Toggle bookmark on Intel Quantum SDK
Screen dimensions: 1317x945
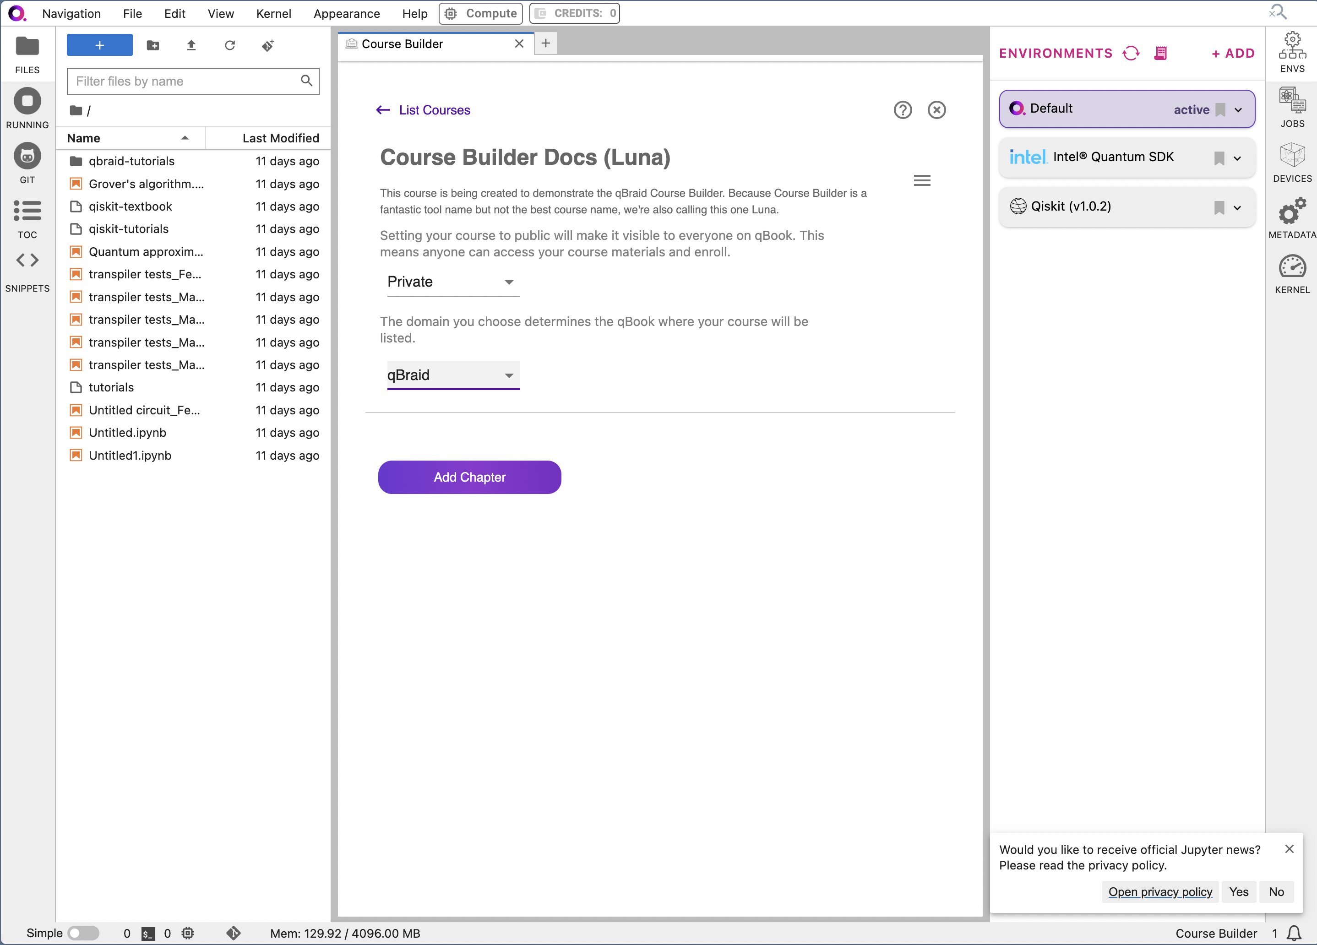point(1219,158)
